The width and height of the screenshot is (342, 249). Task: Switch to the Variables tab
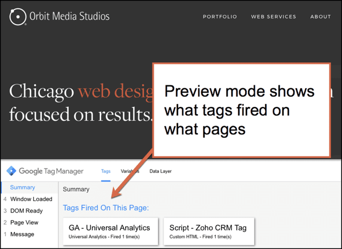click(130, 171)
